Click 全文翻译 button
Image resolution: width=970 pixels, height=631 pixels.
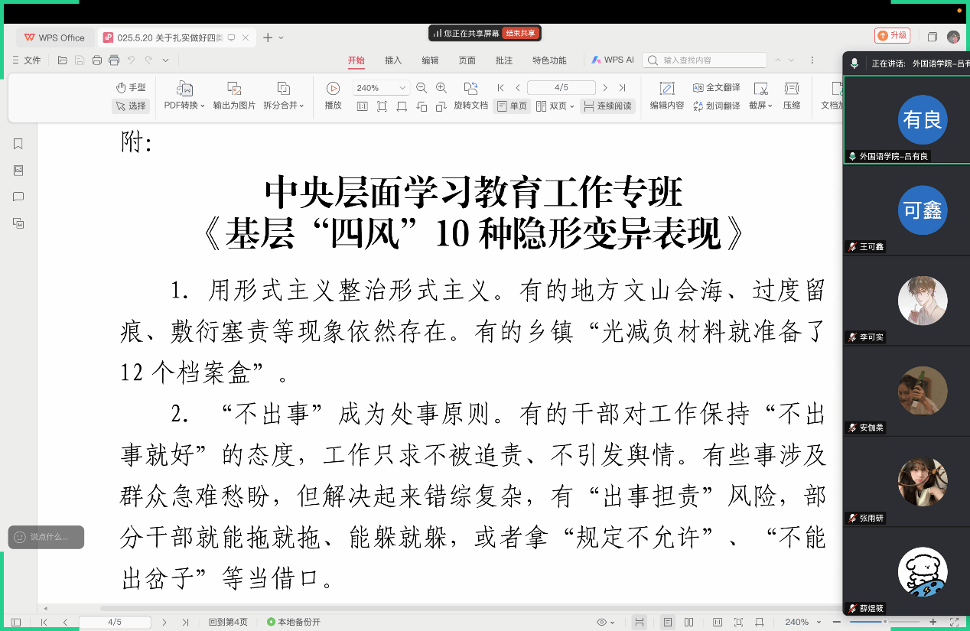tap(717, 88)
